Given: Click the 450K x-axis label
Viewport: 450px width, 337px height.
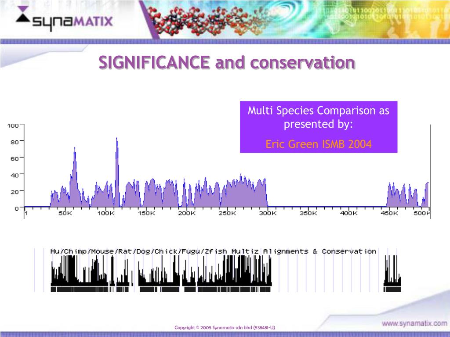Looking at the screenshot, I should pos(389,213).
